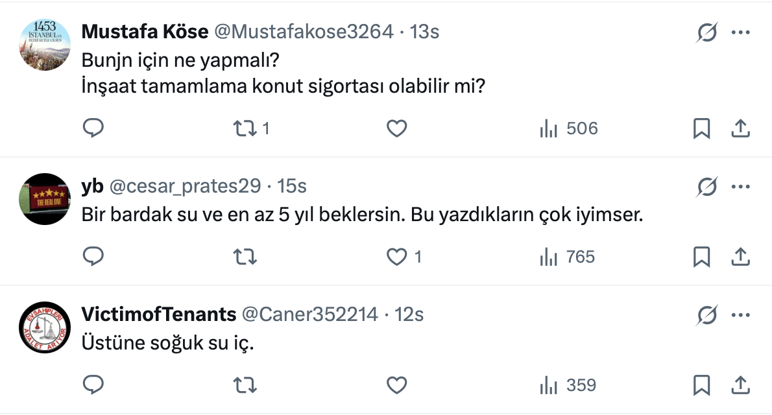
Task: Retweet Mustafa Köse's insurance question tweet
Action: (245, 128)
